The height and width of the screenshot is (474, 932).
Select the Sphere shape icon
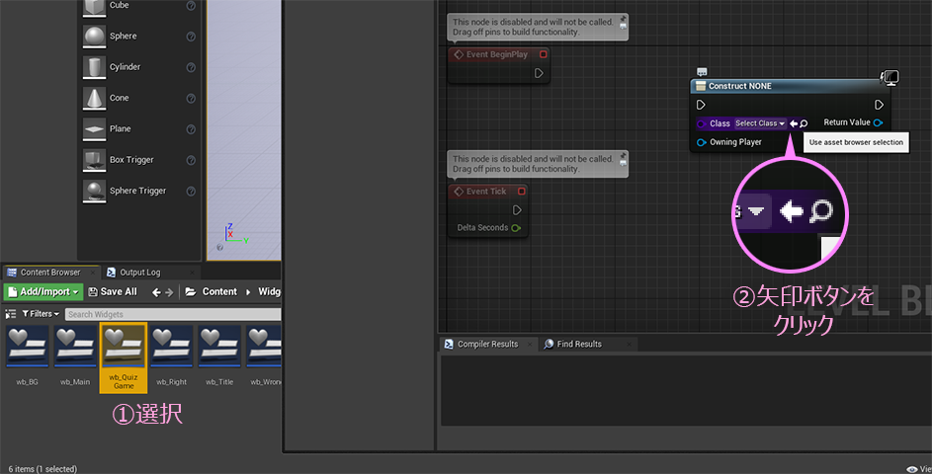94,37
